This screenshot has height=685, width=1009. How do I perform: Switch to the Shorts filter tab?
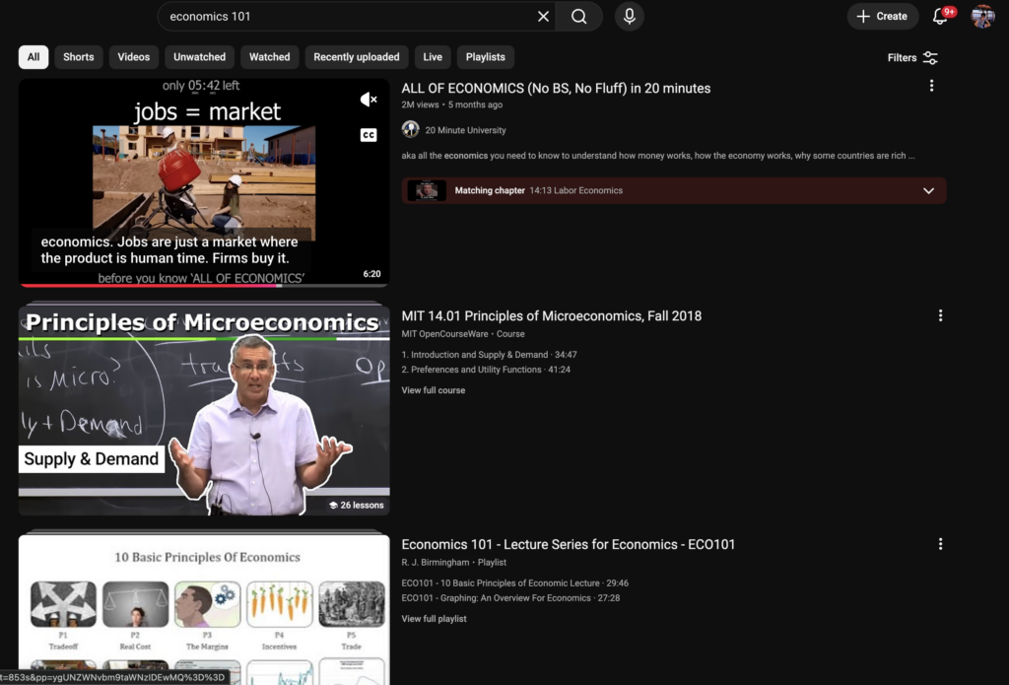click(78, 57)
